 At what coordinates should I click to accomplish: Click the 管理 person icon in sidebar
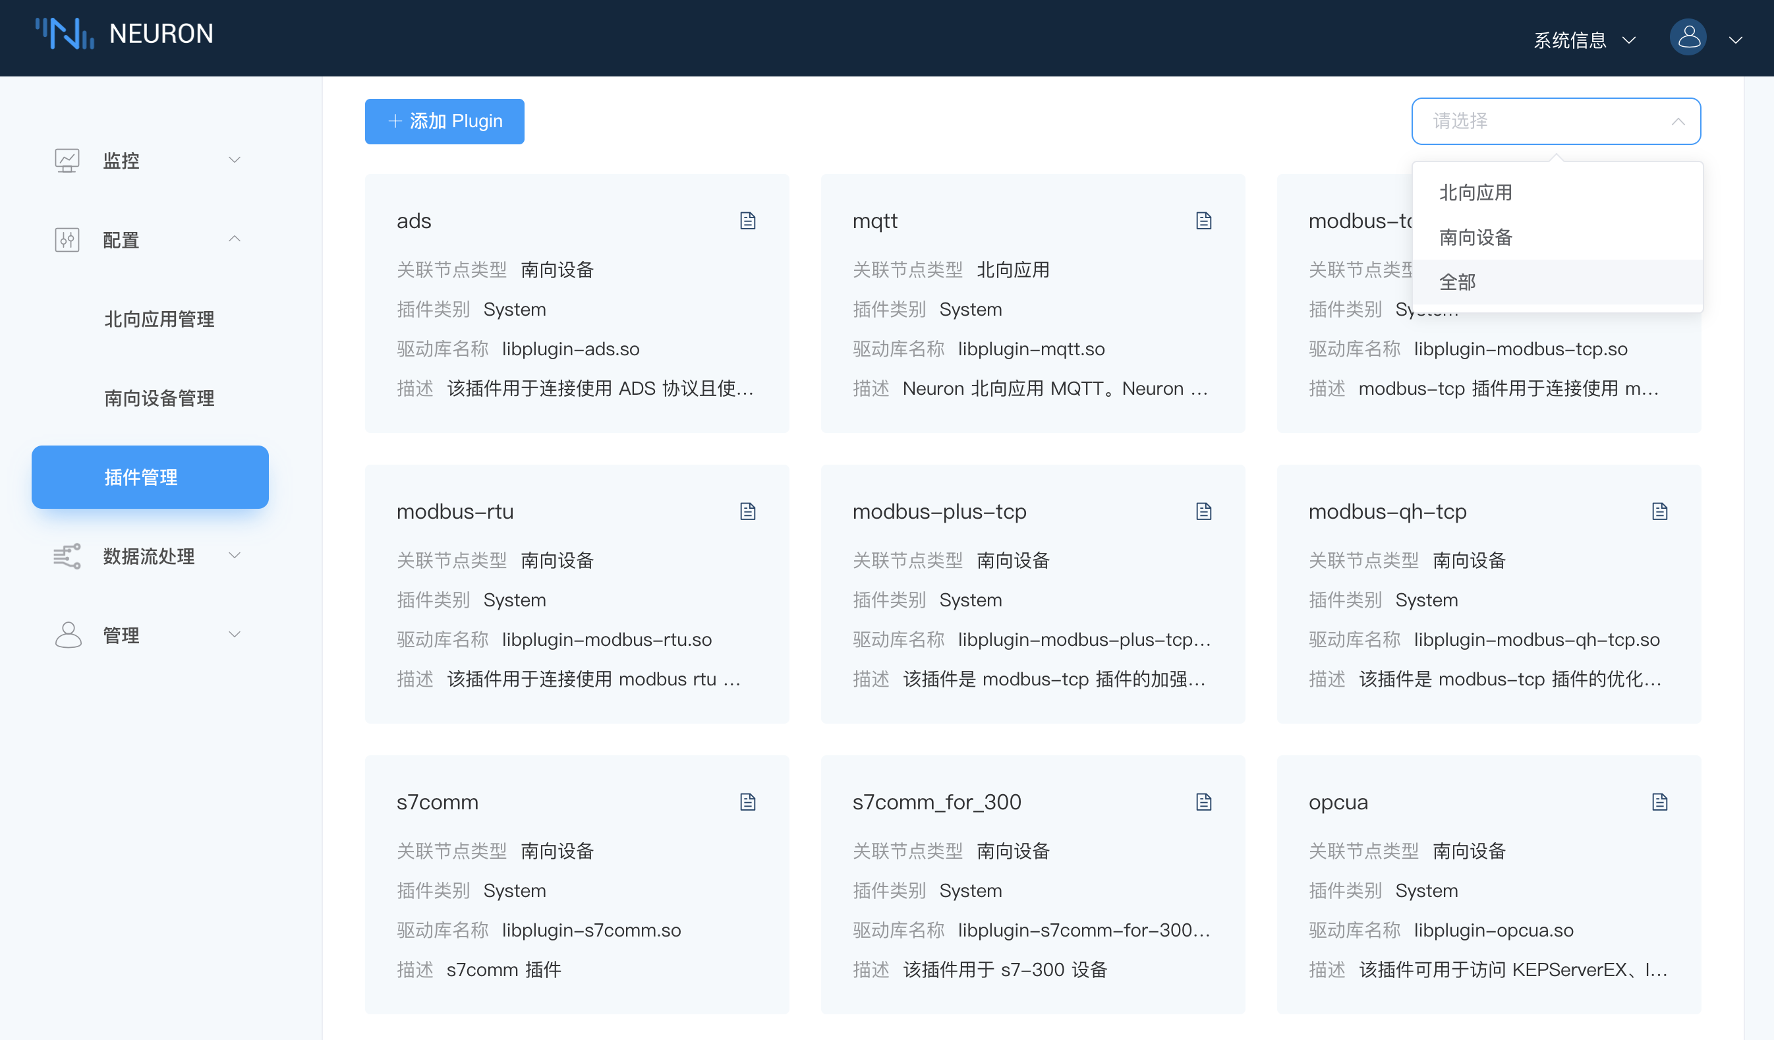coord(69,635)
